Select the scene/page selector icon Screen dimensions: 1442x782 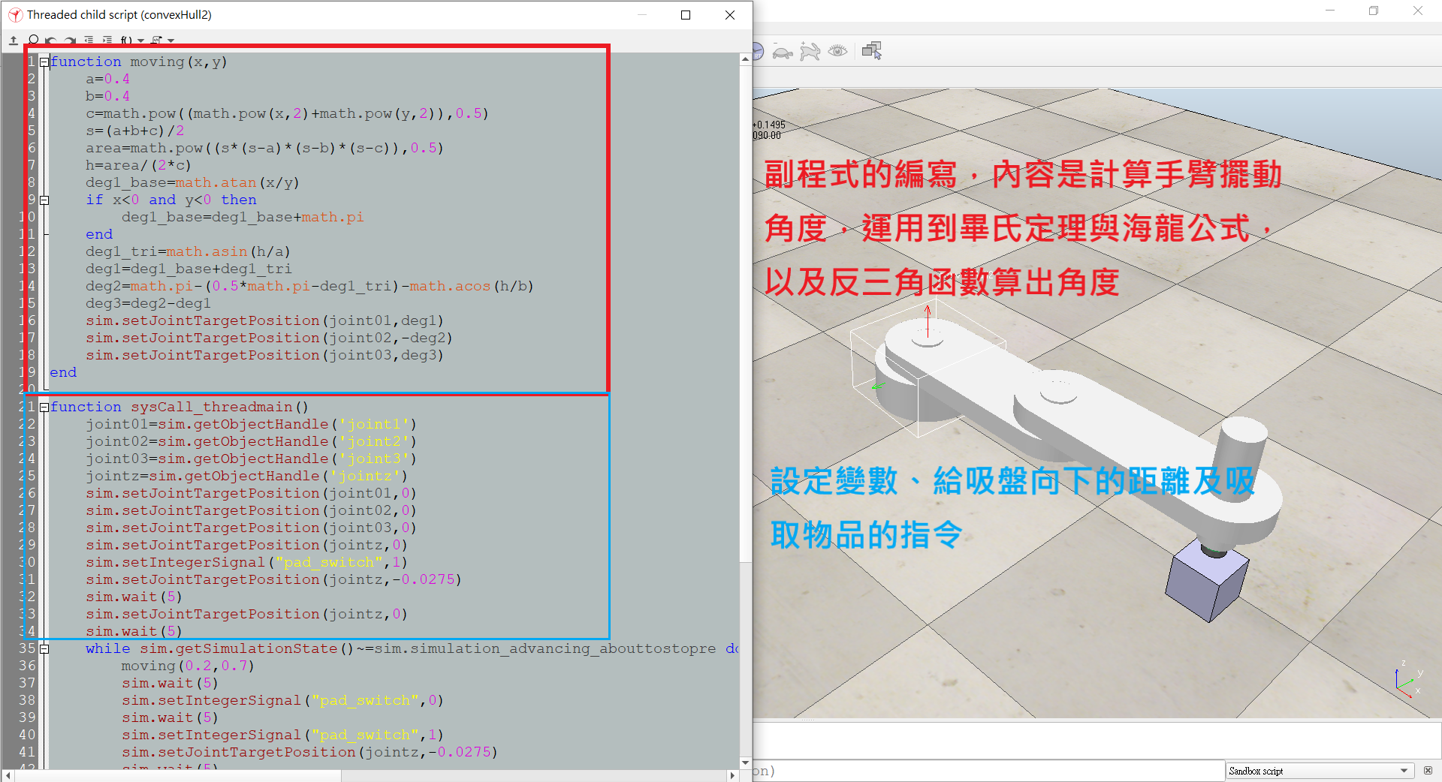click(872, 50)
